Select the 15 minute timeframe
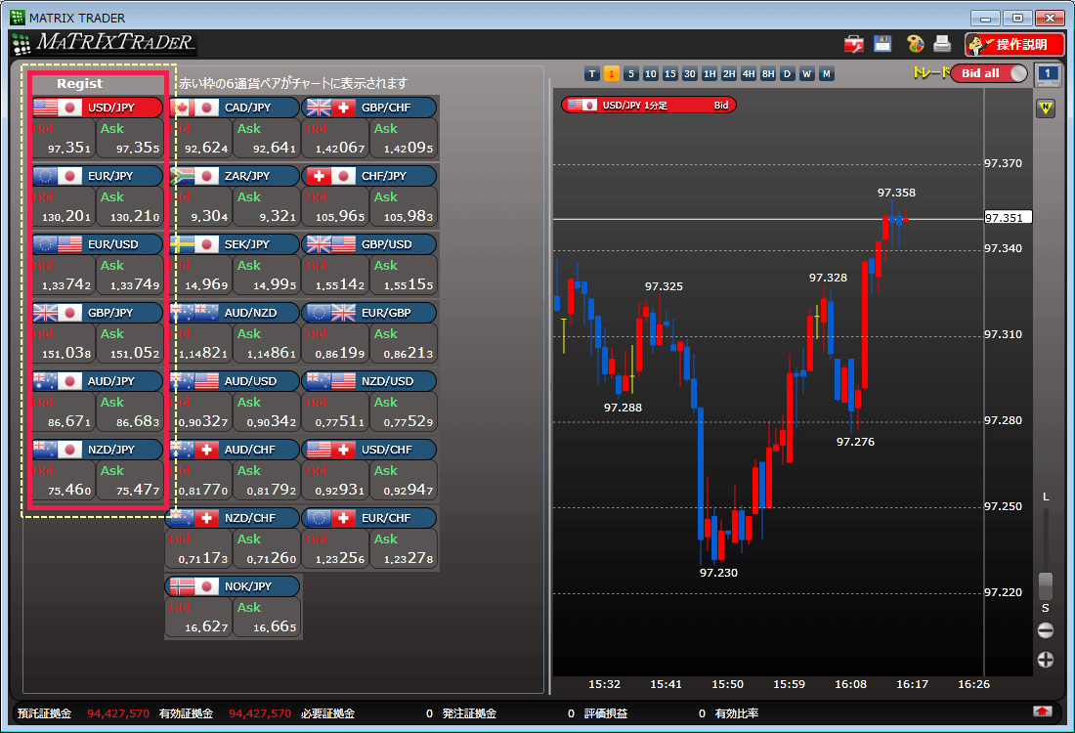1075x733 pixels. [x=670, y=74]
